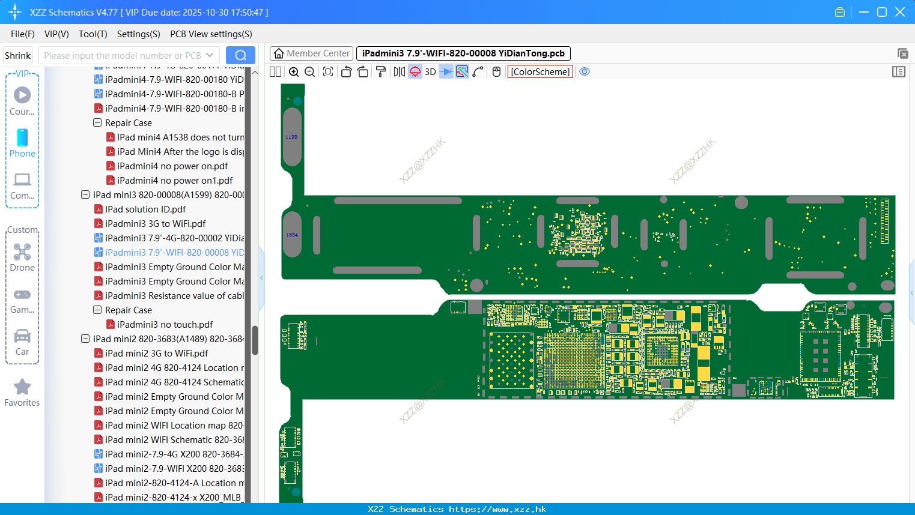The height and width of the screenshot is (515, 915).
Task: Open IPad solution ID.pdf
Action: click(x=140, y=209)
